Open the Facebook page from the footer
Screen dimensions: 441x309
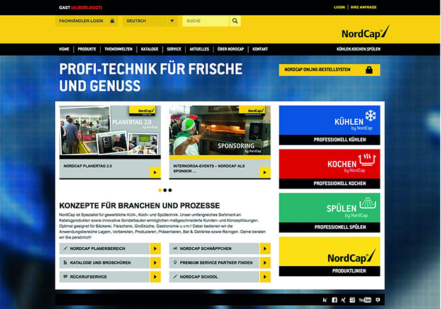click(x=335, y=300)
